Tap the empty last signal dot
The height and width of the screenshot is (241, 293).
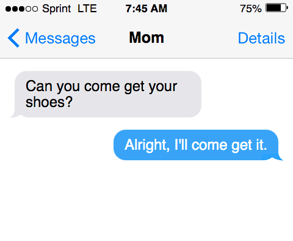coord(35,9)
